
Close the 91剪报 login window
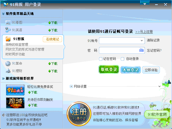coord(166,5)
